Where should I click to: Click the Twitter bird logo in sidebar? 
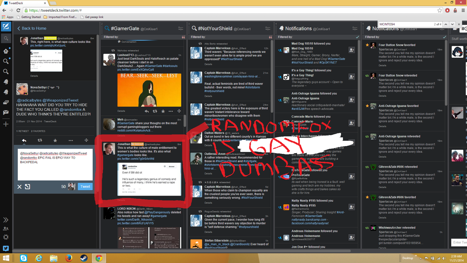tap(6, 248)
